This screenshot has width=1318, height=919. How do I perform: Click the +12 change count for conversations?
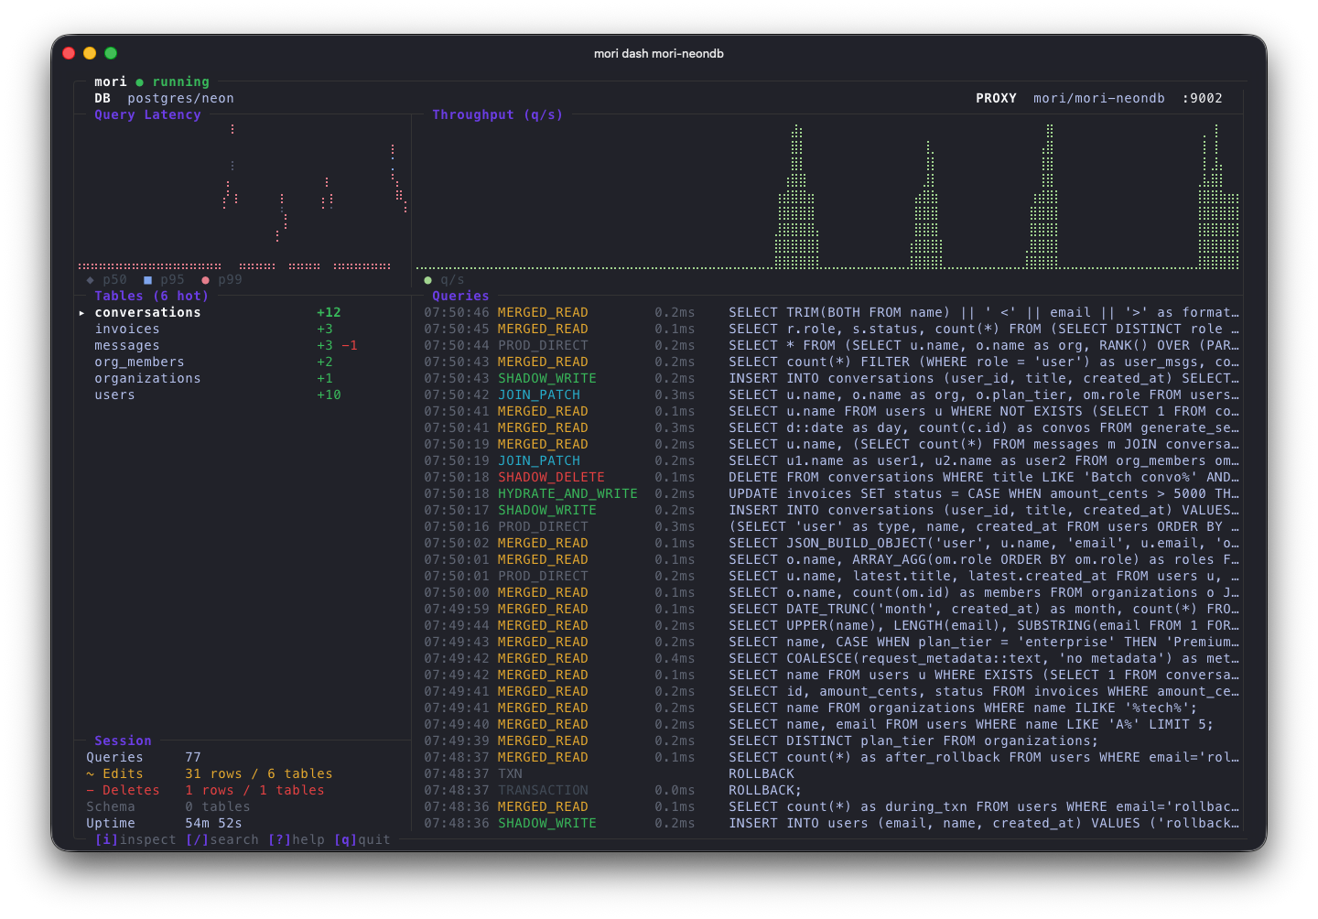coord(329,313)
